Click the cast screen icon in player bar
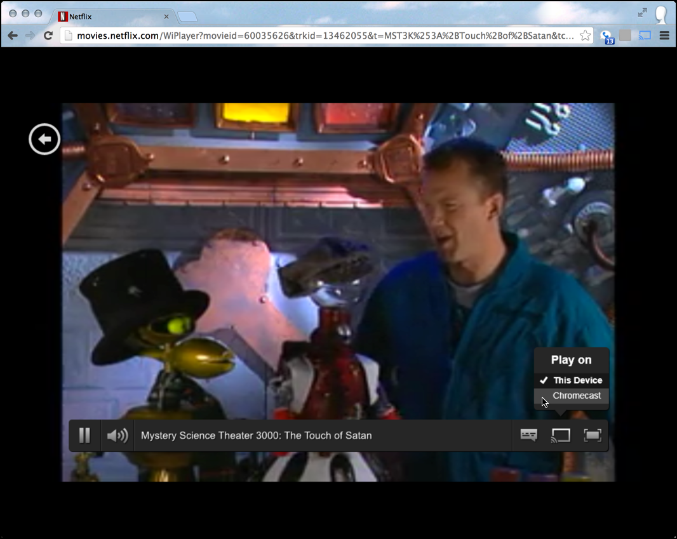Screen dimensions: 677x539 pos(560,435)
